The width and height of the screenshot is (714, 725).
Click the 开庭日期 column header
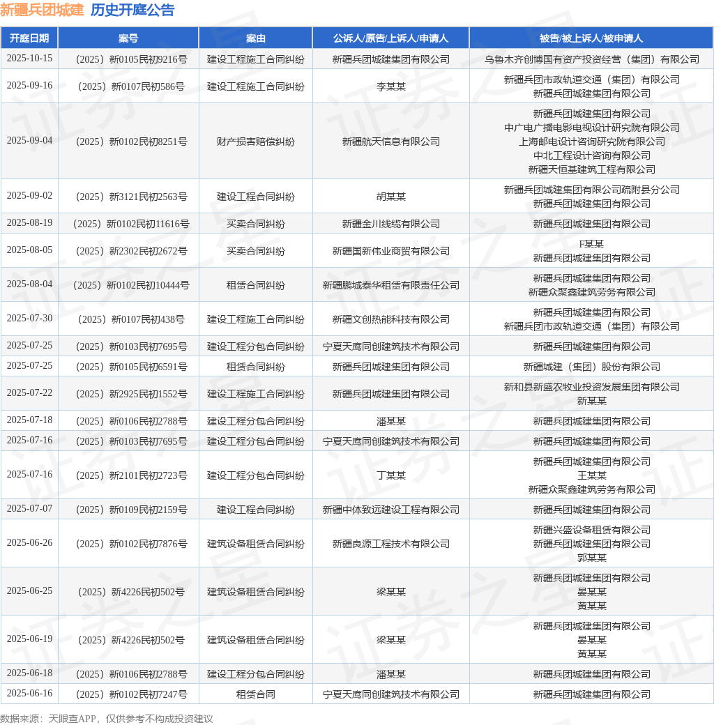(x=29, y=38)
